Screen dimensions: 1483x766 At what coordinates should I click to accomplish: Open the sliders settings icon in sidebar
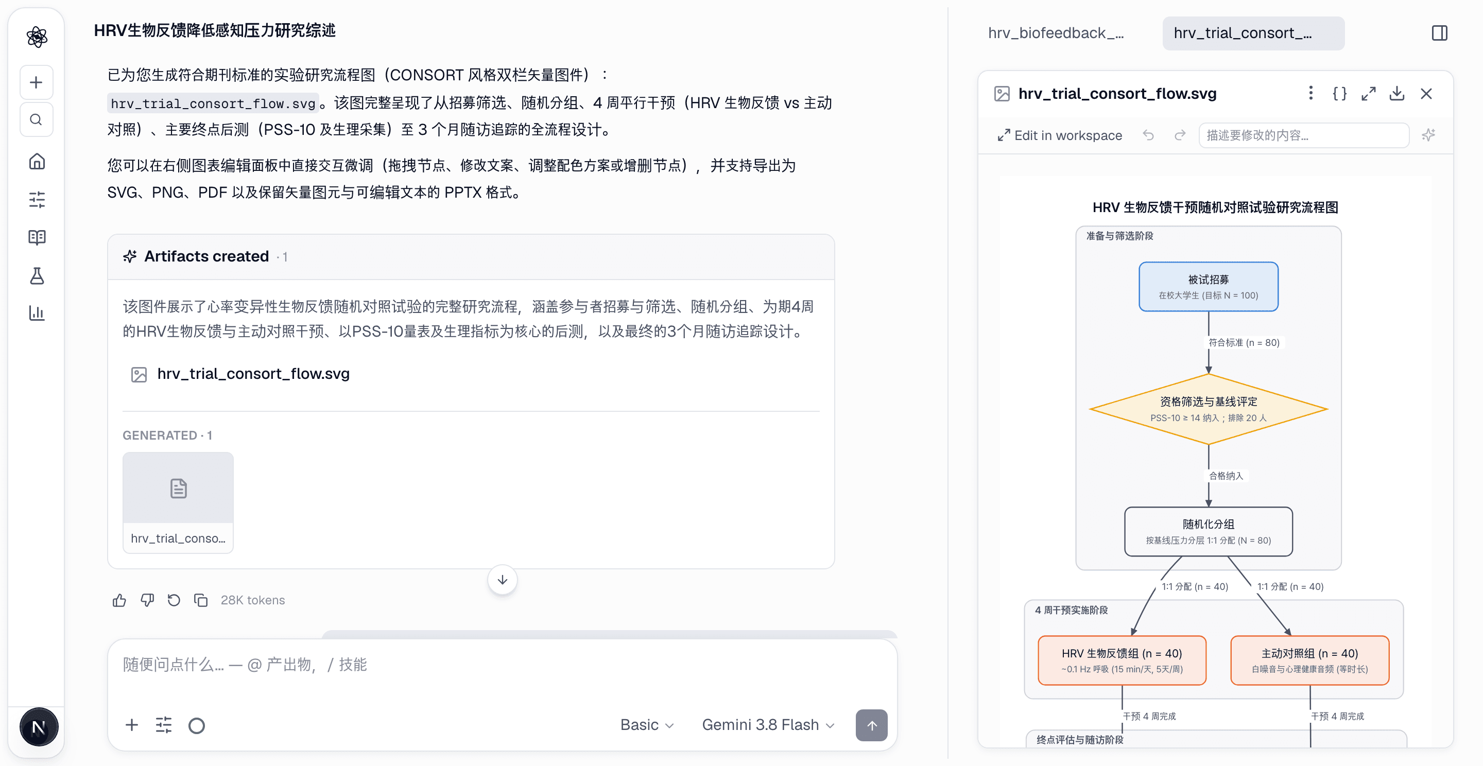click(36, 200)
